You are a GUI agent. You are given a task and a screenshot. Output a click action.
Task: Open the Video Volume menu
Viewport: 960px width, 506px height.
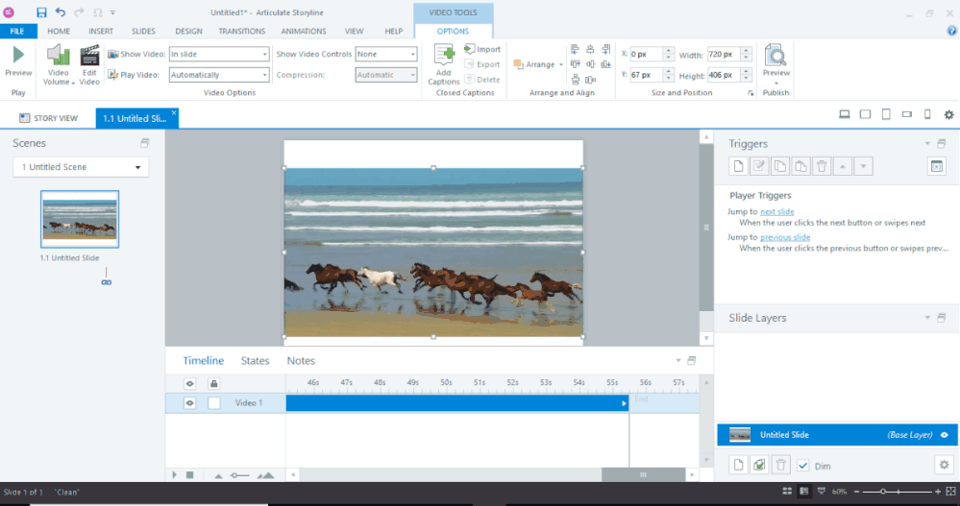pyautogui.click(x=59, y=65)
